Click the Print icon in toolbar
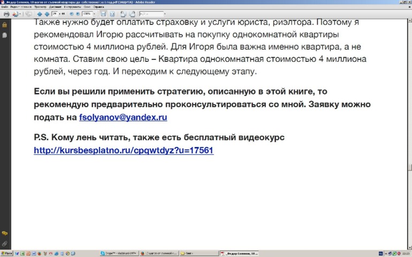The width and height of the screenshot is (412, 257). (6, 14)
